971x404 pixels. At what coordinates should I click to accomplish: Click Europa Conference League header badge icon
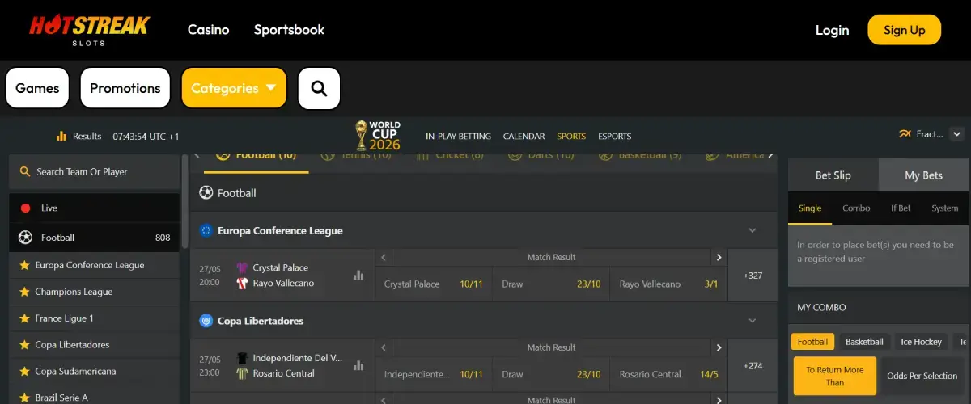pyautogui.click(x=206, y=230)
